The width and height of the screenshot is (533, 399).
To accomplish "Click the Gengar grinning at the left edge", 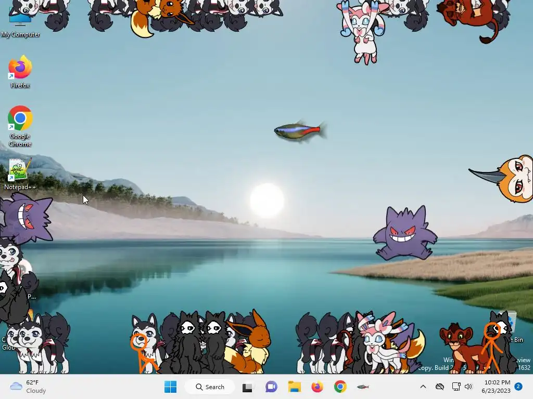I will [x=26, y=219].
